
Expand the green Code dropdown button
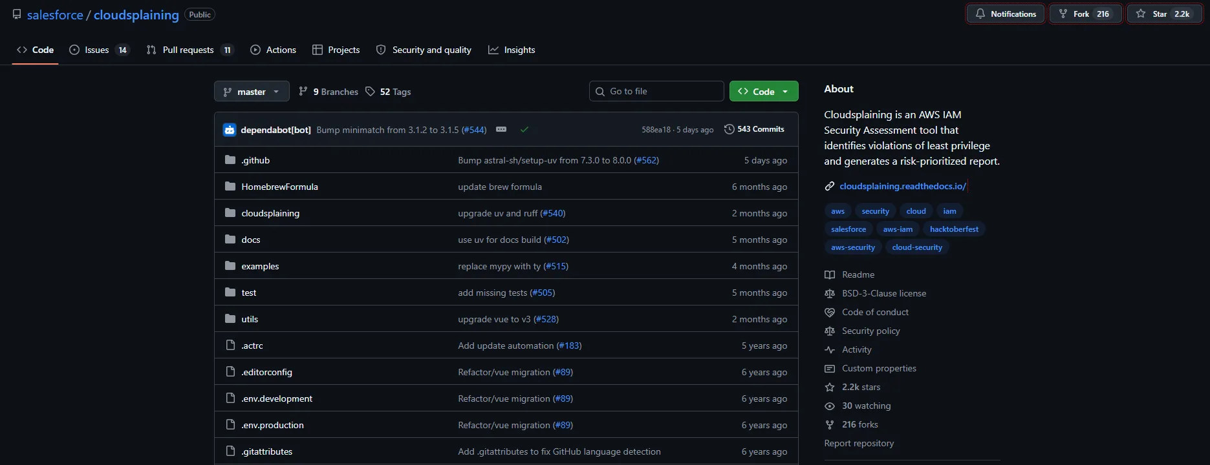(x=763, y=92)
